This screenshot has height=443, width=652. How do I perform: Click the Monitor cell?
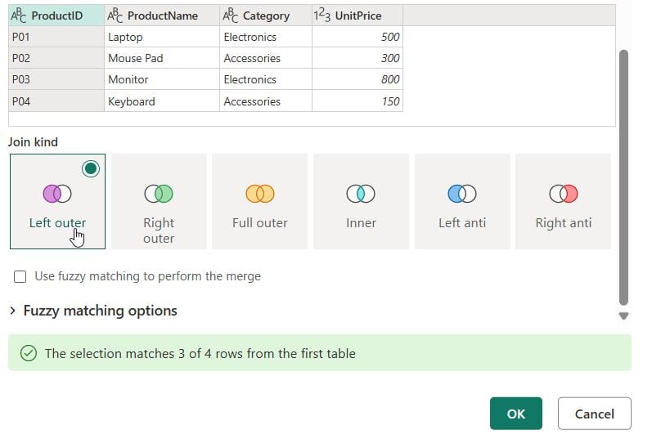pos(162,79)
